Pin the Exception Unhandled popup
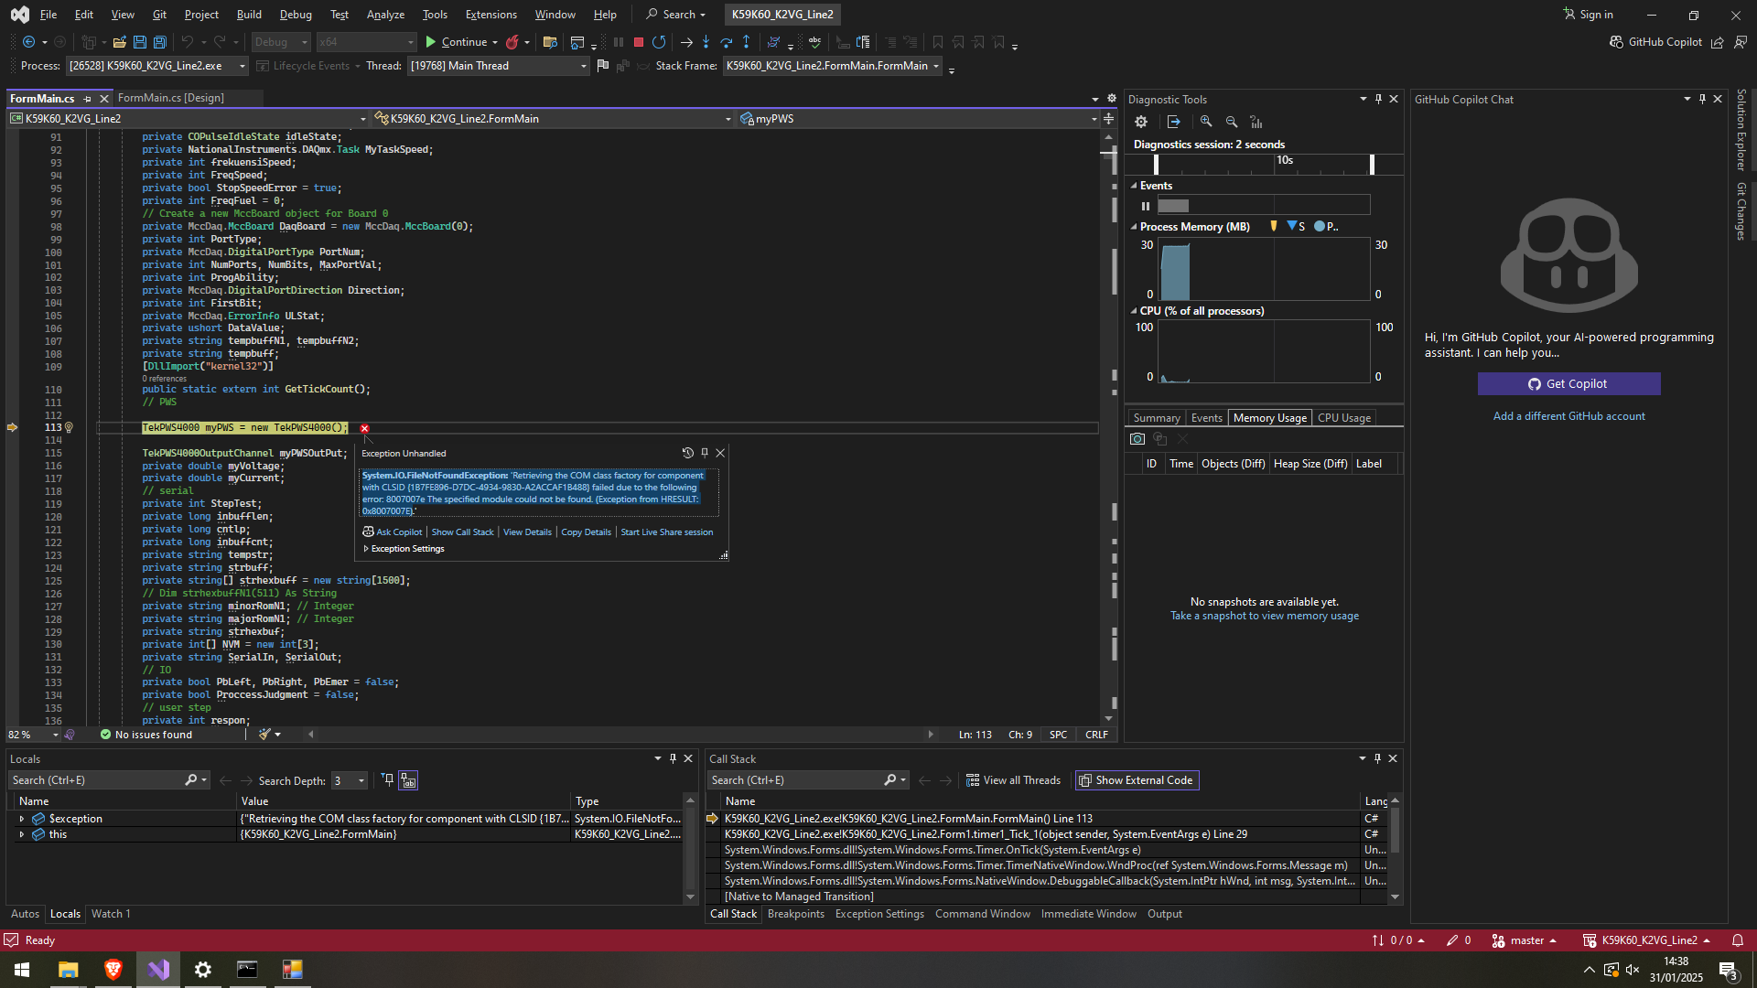The height and width of the screenshot is (988, 1757). click(705, 453)
